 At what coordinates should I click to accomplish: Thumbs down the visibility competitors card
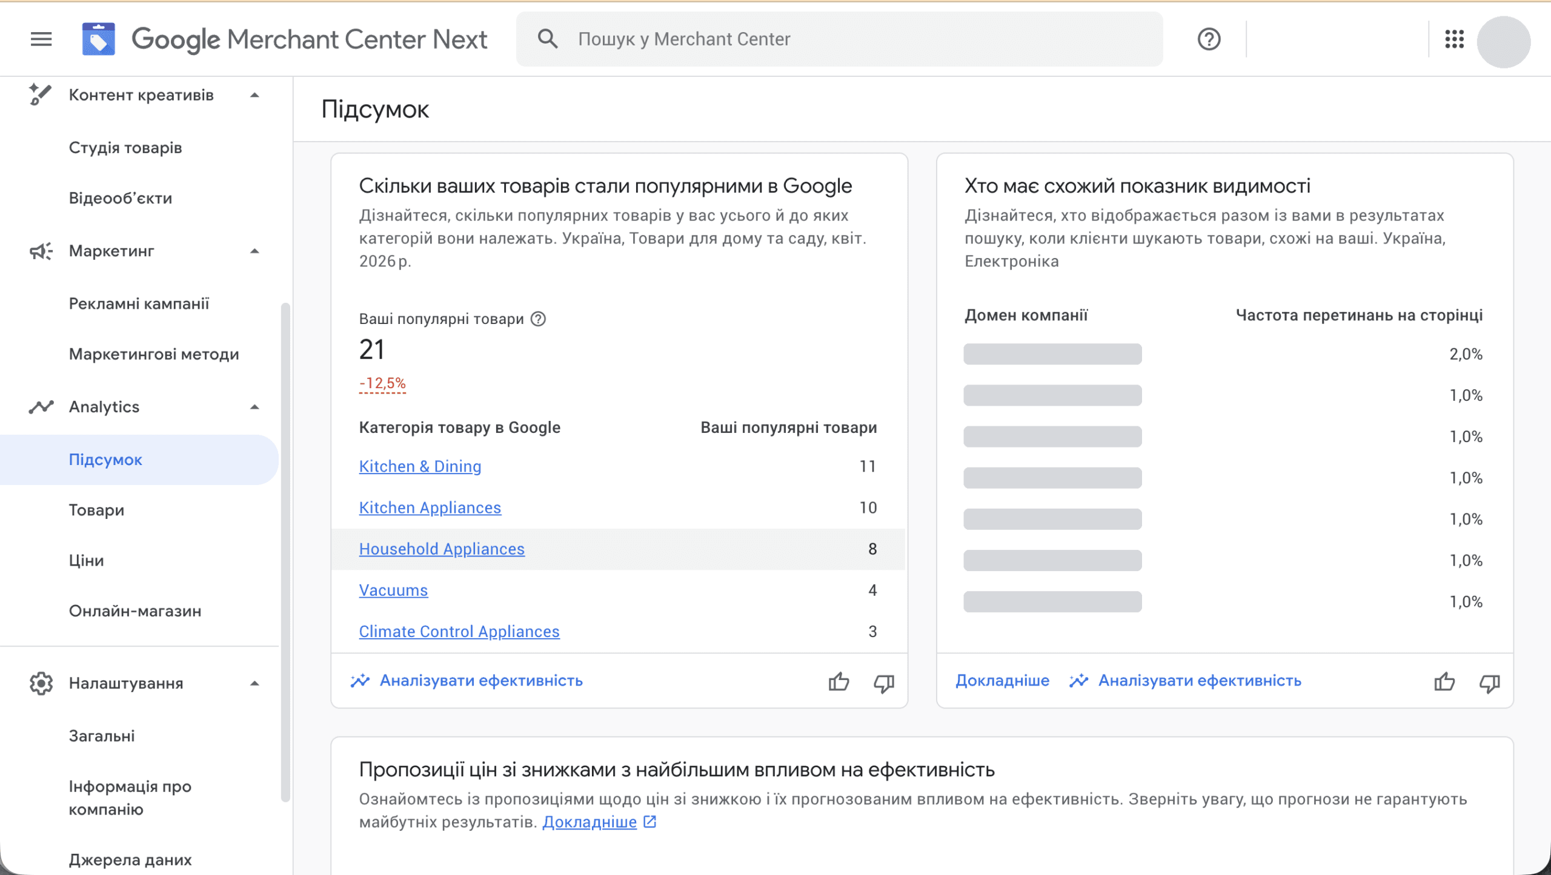coord(1489,683)
